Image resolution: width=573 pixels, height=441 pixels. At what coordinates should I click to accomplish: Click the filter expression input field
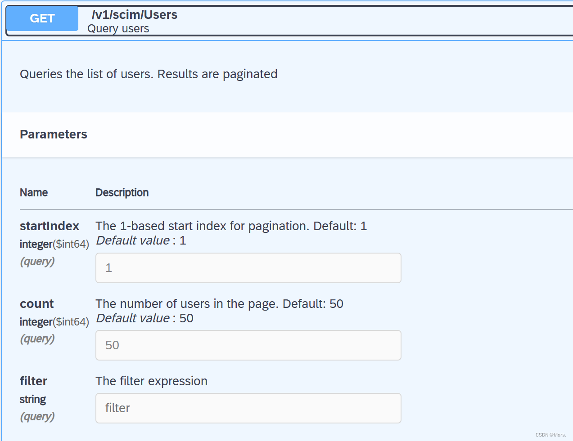click(248, 408)
